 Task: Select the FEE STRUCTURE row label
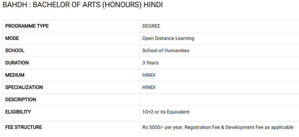pos(24,127)
